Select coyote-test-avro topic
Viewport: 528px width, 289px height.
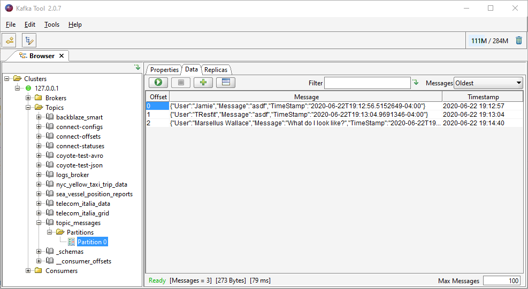point(80,155)
